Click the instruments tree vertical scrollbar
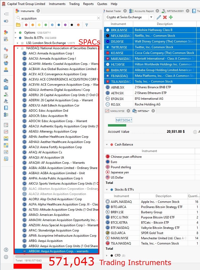This screenshot has height=270, width=200. pyautogui.click(x=101, y=40)
